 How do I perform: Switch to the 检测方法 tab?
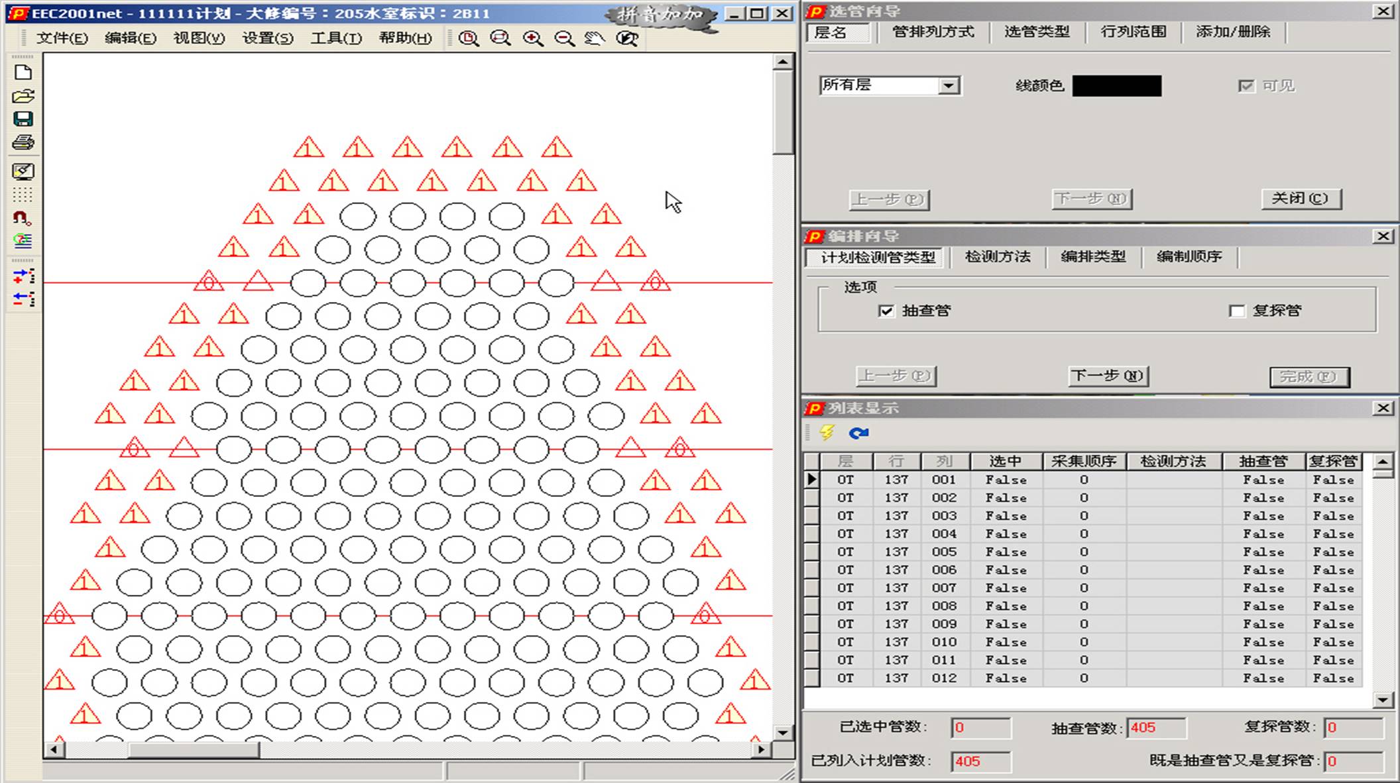point(998,257)
